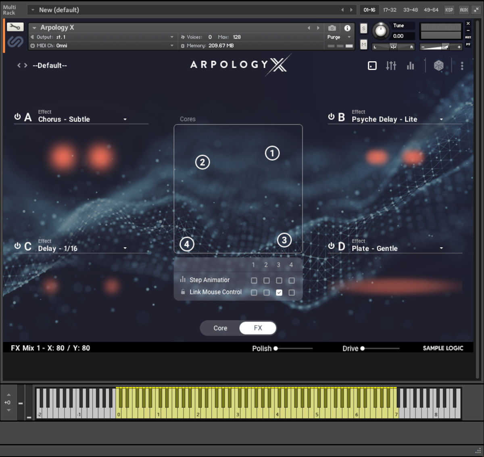Enable Link Mouse Control for core 4

pyautogui.click(x=292, y=293)
